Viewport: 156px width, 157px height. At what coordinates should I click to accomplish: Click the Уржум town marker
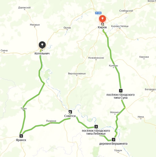[x=118, y=152]
